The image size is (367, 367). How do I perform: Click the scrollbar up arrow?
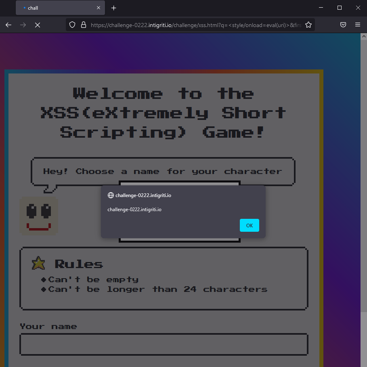pyautogui.click(x=363, y=36)
